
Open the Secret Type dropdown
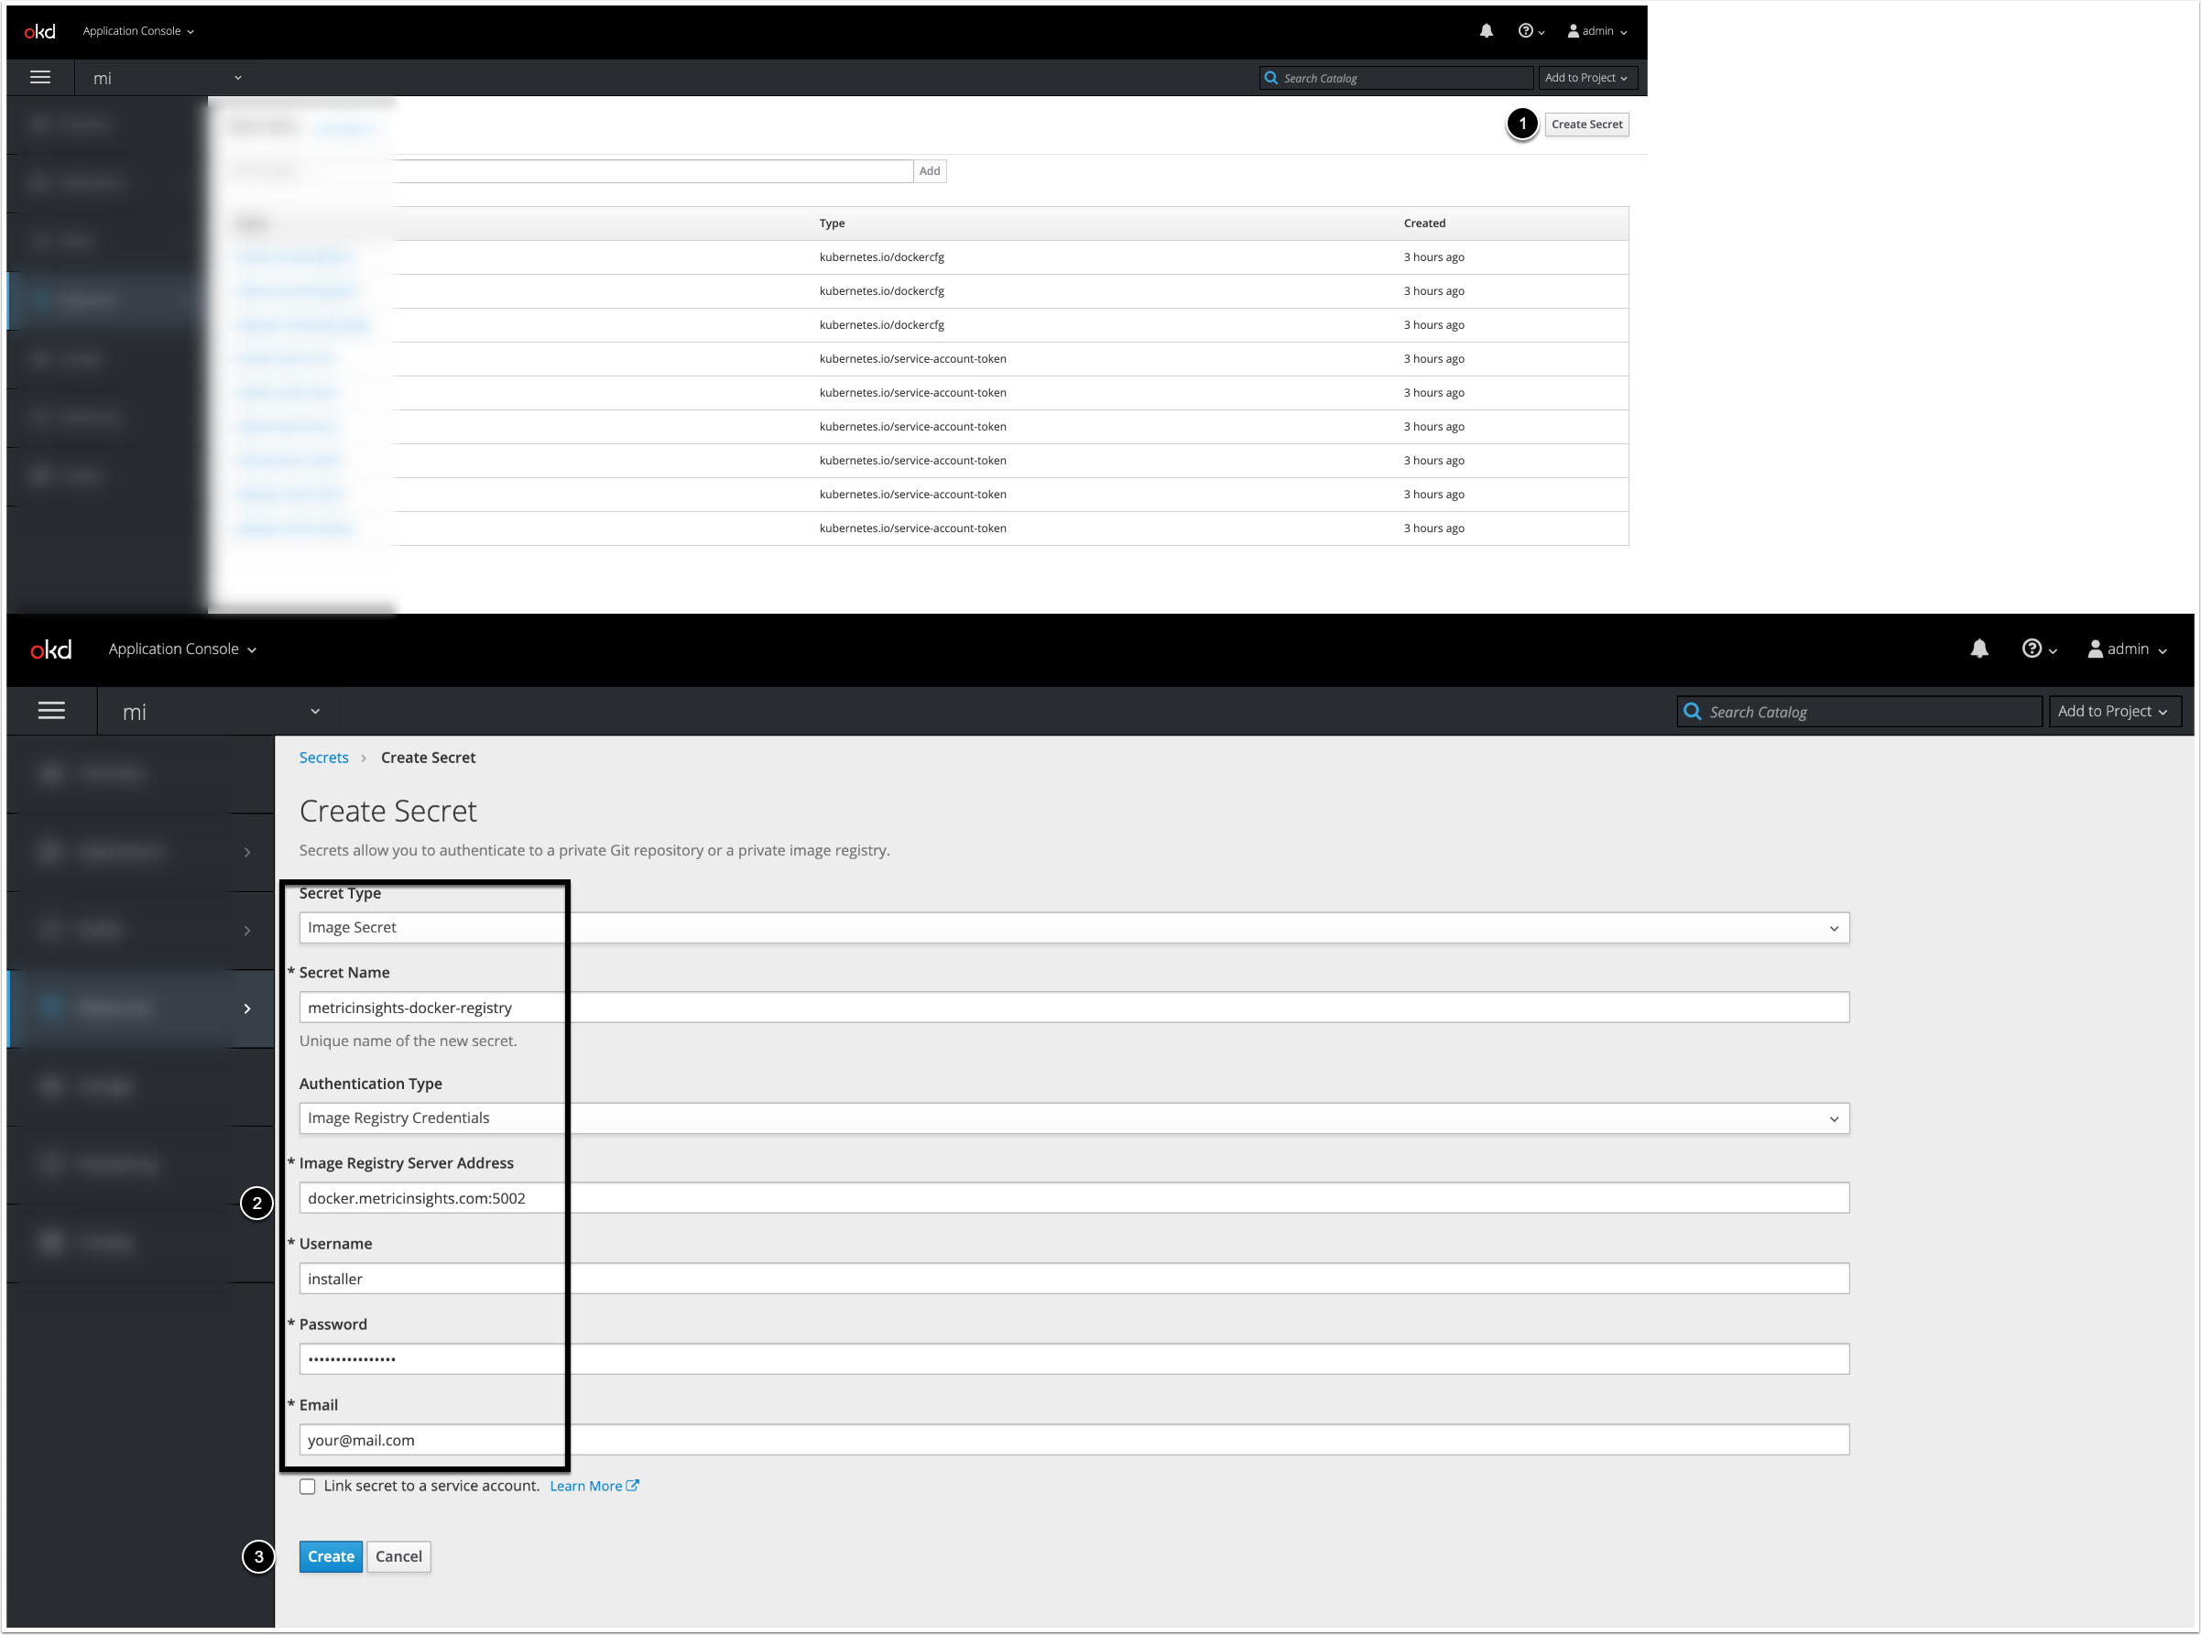[x=1073, y=927]
